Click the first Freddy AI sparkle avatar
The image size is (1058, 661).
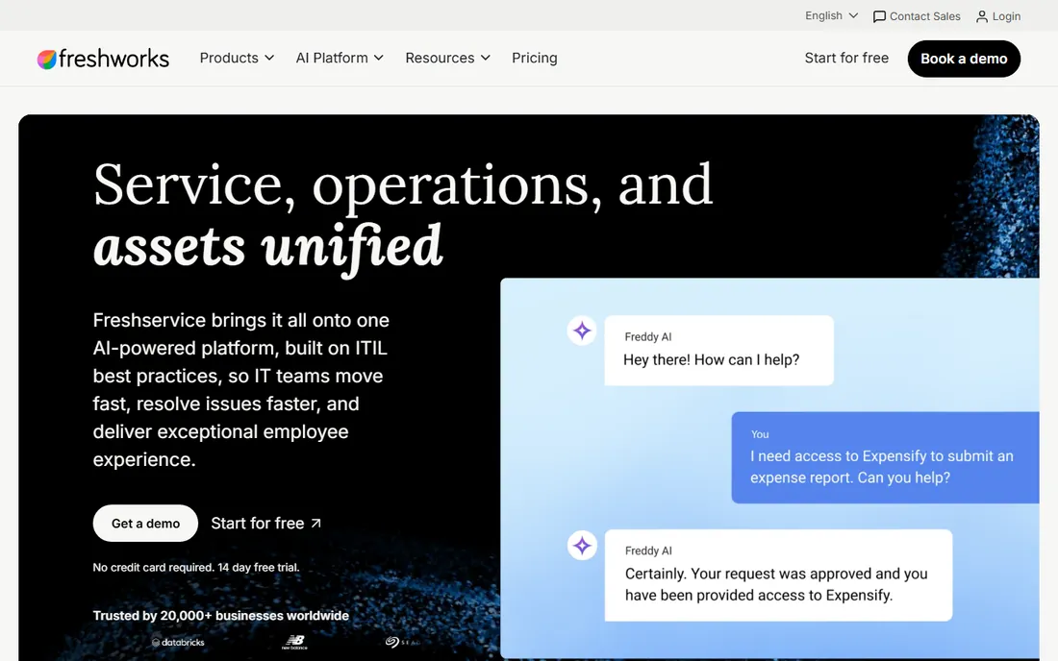[x=582, y=330]
